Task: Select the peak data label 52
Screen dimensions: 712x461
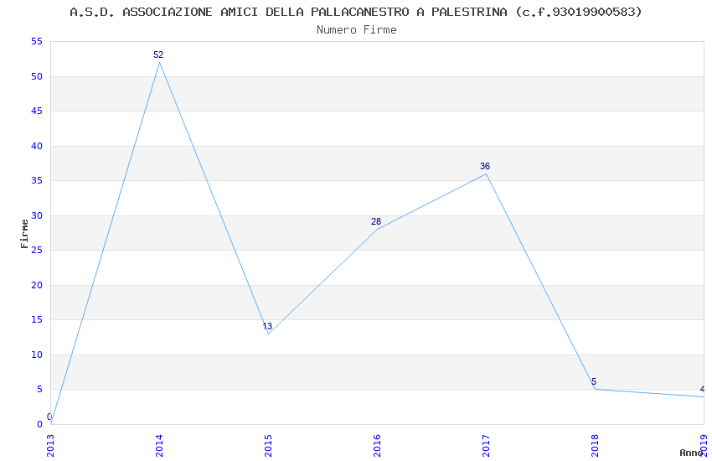Action: pos(158,55)
